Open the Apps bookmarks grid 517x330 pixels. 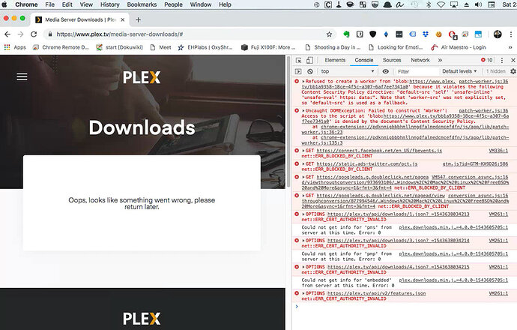pos(15,47)
